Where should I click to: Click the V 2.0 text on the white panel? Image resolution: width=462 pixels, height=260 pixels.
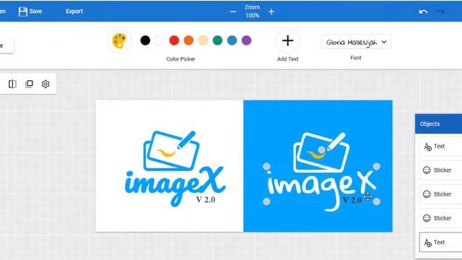click(x=206, y=200)
